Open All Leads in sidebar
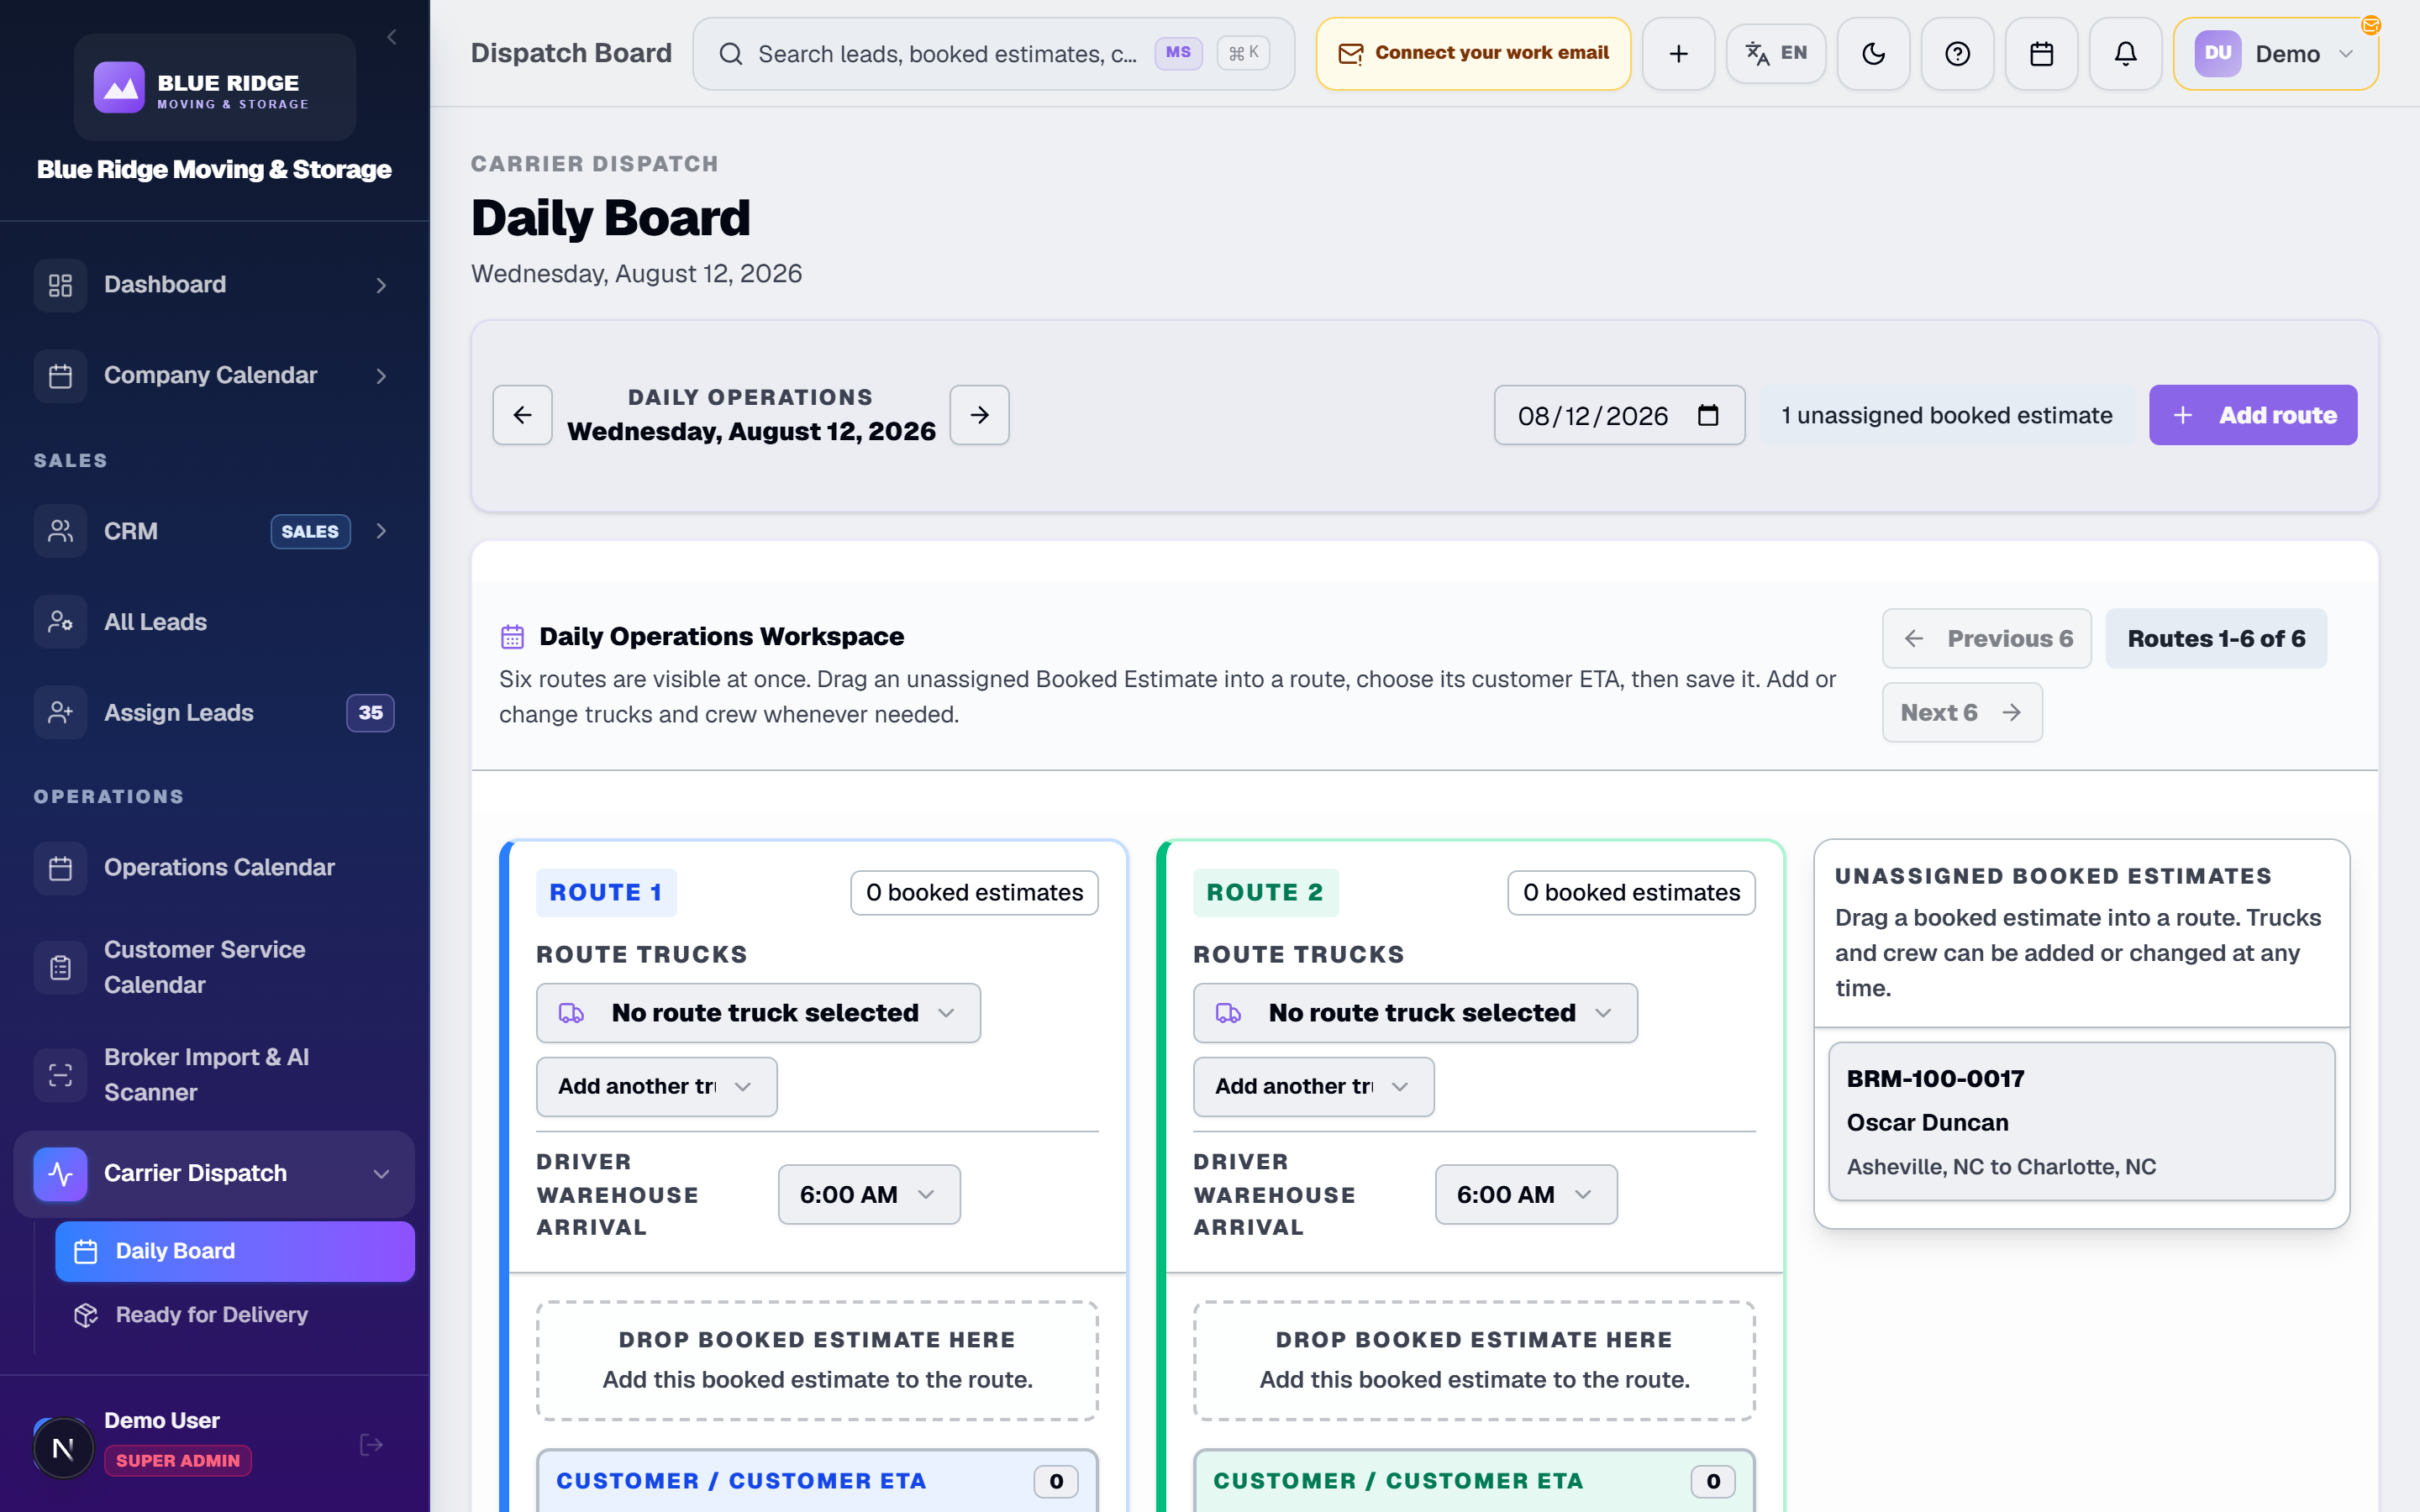Viewport: 2420px width, 1512px height. click(214, 622)
